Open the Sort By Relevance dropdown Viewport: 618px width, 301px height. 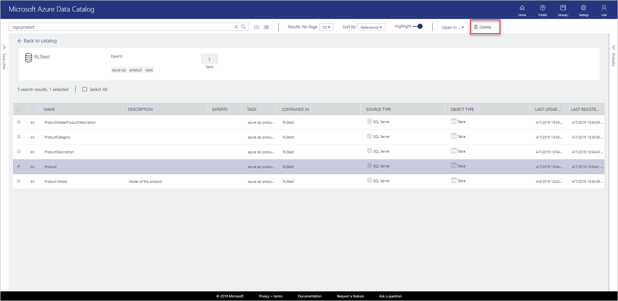point(371,27)
